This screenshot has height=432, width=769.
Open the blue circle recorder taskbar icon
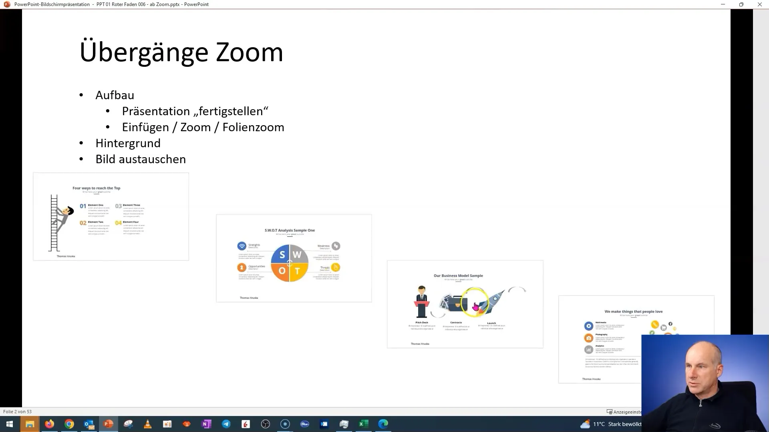click(285, 424)
